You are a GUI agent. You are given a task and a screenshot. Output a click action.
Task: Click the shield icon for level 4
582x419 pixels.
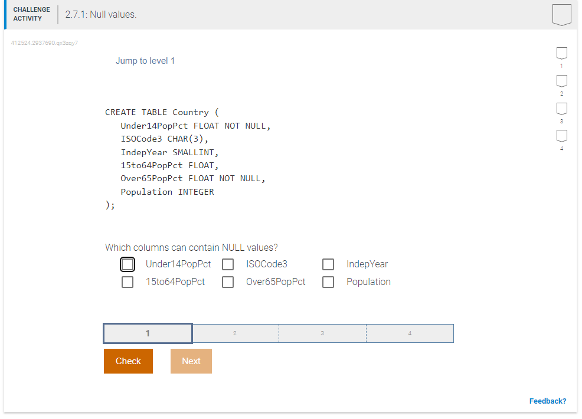[x=561, y=135]
